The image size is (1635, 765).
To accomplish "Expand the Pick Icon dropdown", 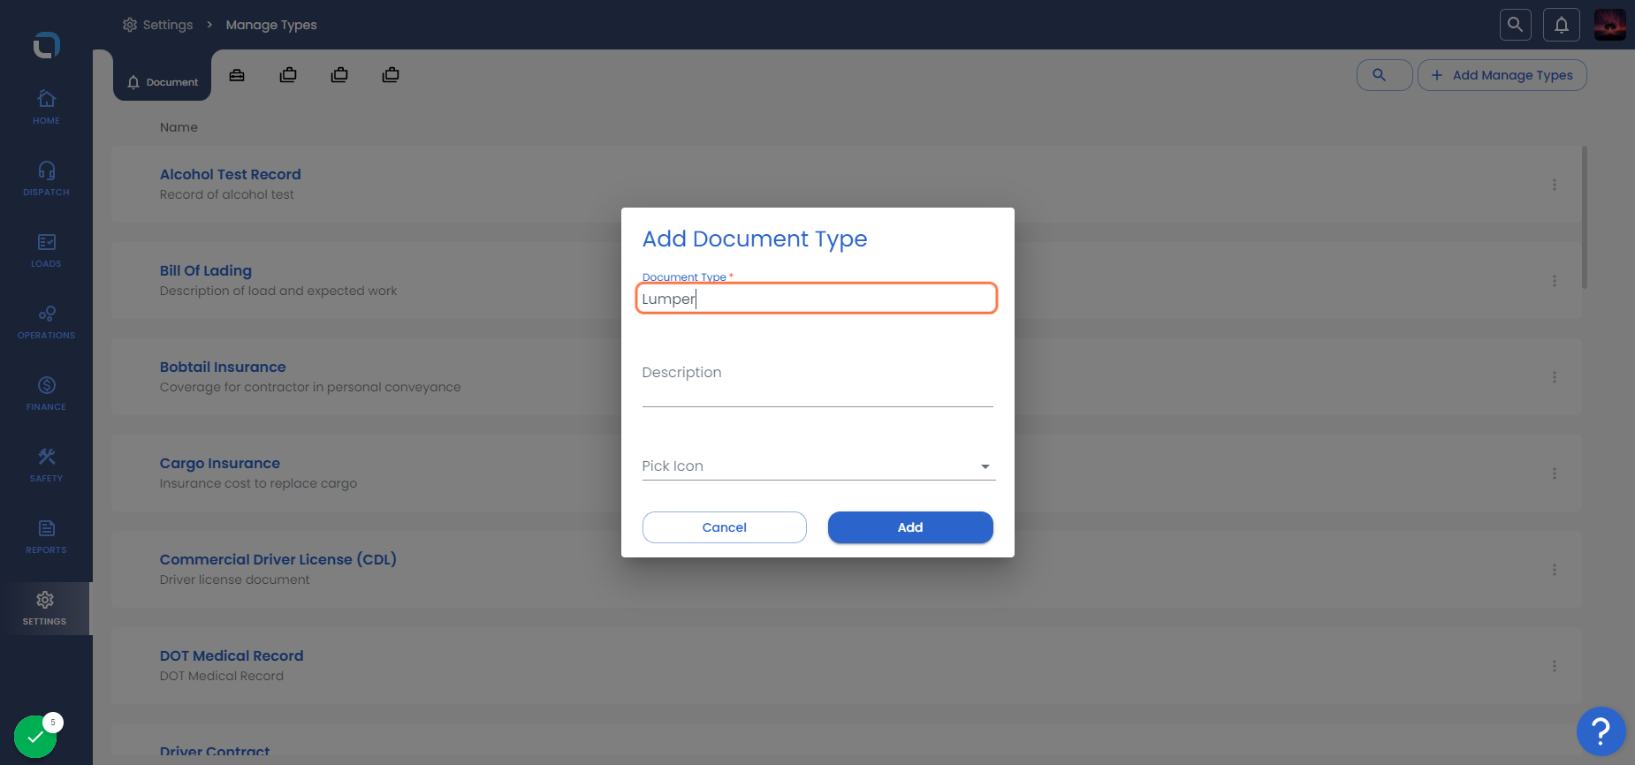I will click(x=818, y=466).
